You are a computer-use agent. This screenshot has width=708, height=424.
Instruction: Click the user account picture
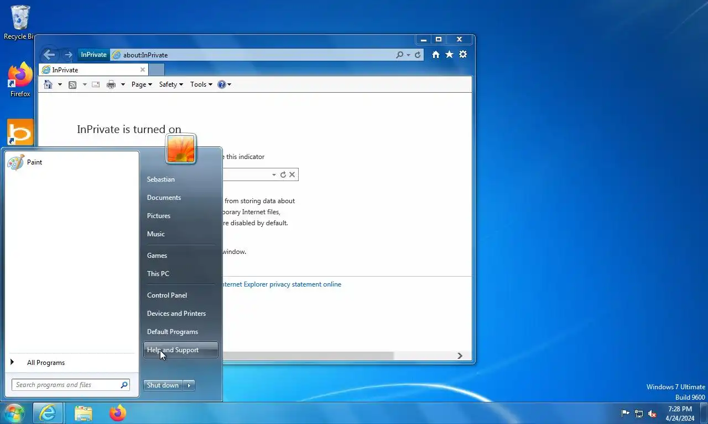pyautogui.click(x=181, y=149)
